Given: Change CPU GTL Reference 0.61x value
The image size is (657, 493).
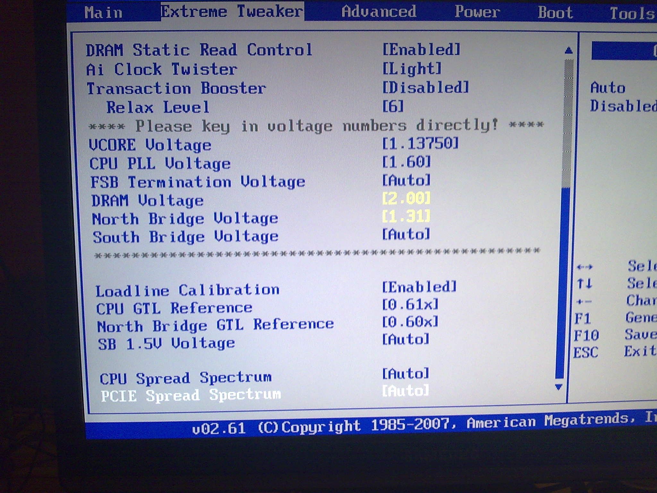Looking at the screenshot, I should (410, 304).
